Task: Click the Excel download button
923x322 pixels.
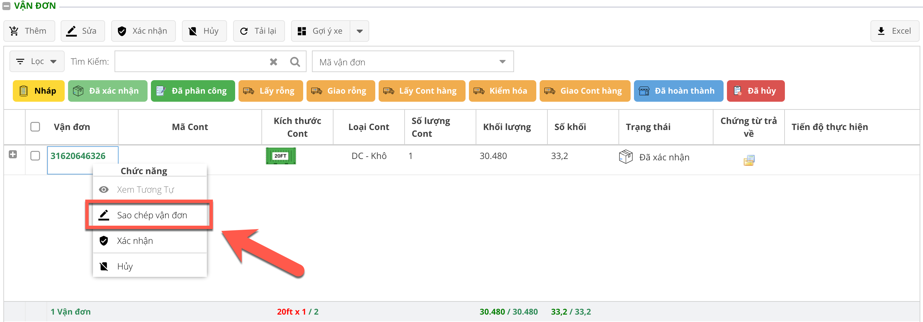Action: [x=894, y=31]
